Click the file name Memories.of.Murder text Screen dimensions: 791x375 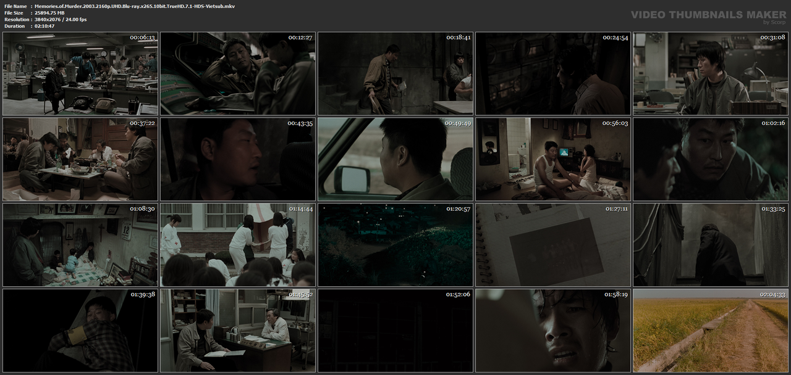pyautogui.click(x=134, y=6)
